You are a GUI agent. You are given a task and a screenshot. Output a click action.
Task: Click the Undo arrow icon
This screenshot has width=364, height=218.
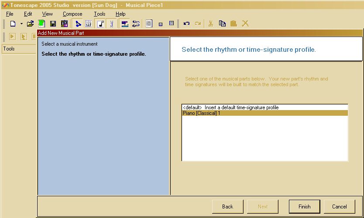186,23
